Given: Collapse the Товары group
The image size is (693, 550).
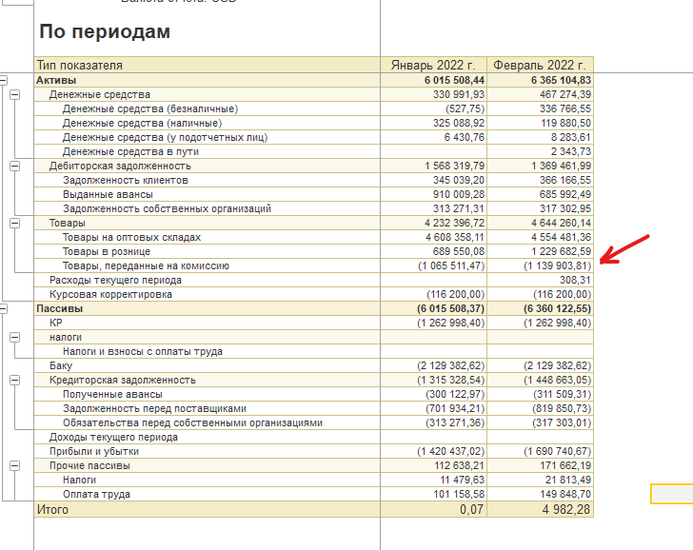Looking at the screenshot, I should (14, 223).
